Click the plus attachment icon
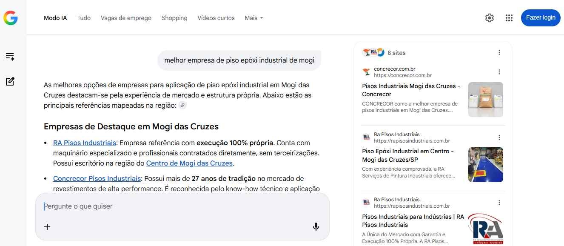The image size is (564, 246). coord(47,227)
